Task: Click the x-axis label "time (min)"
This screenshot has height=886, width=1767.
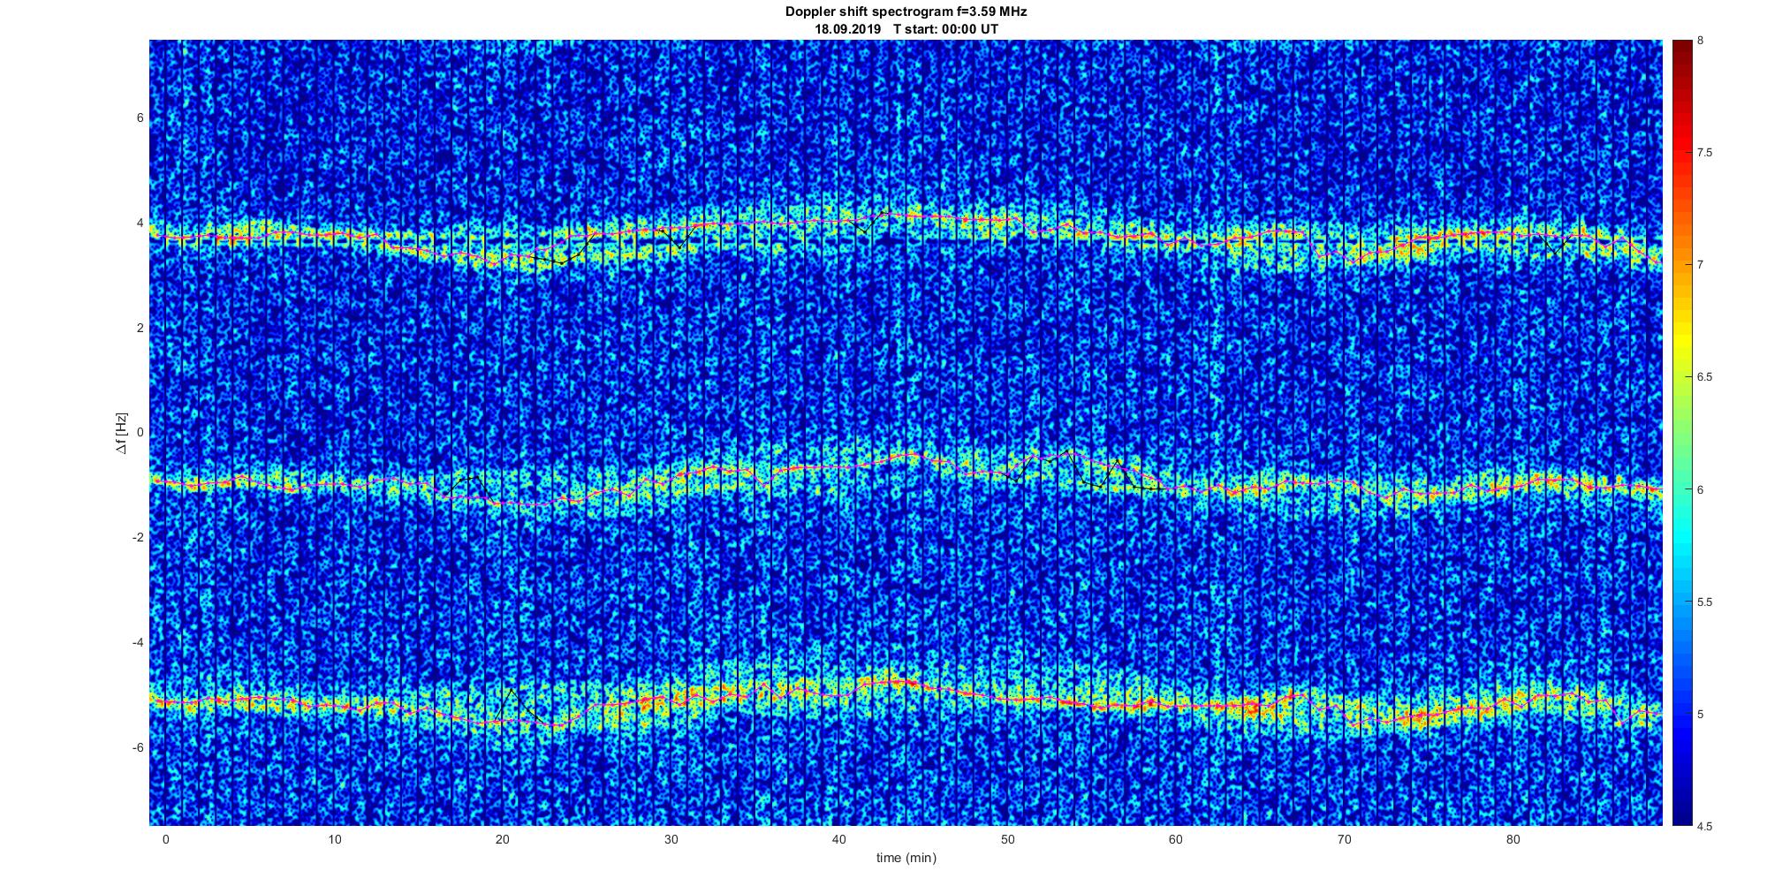Action: 906,858
